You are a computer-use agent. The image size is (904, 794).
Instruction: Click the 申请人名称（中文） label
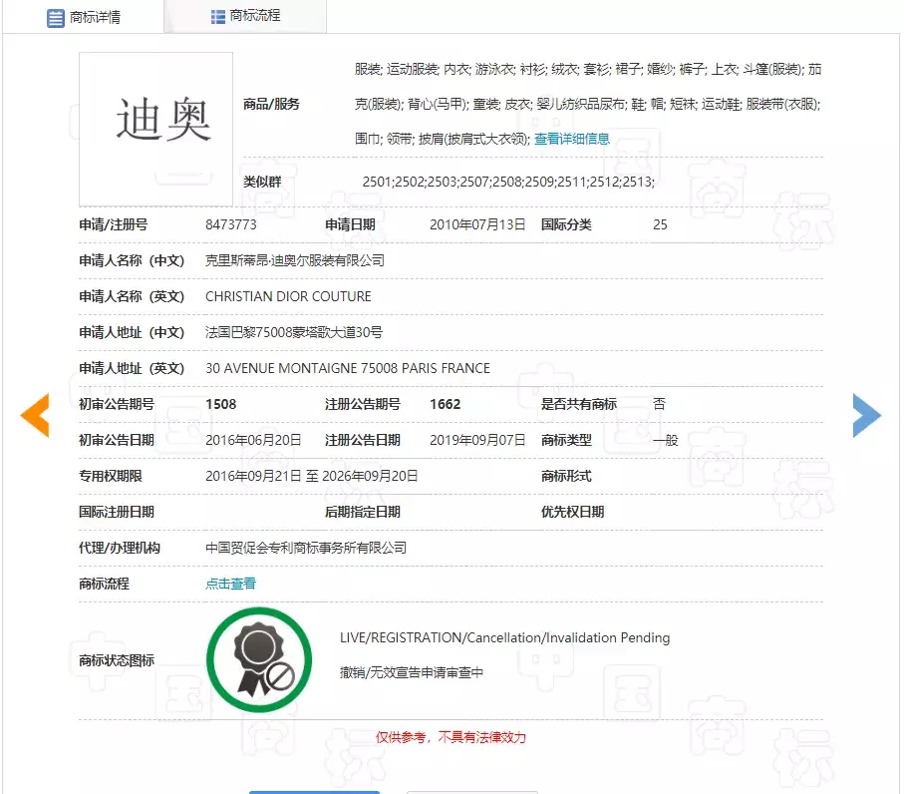[132, 260]
